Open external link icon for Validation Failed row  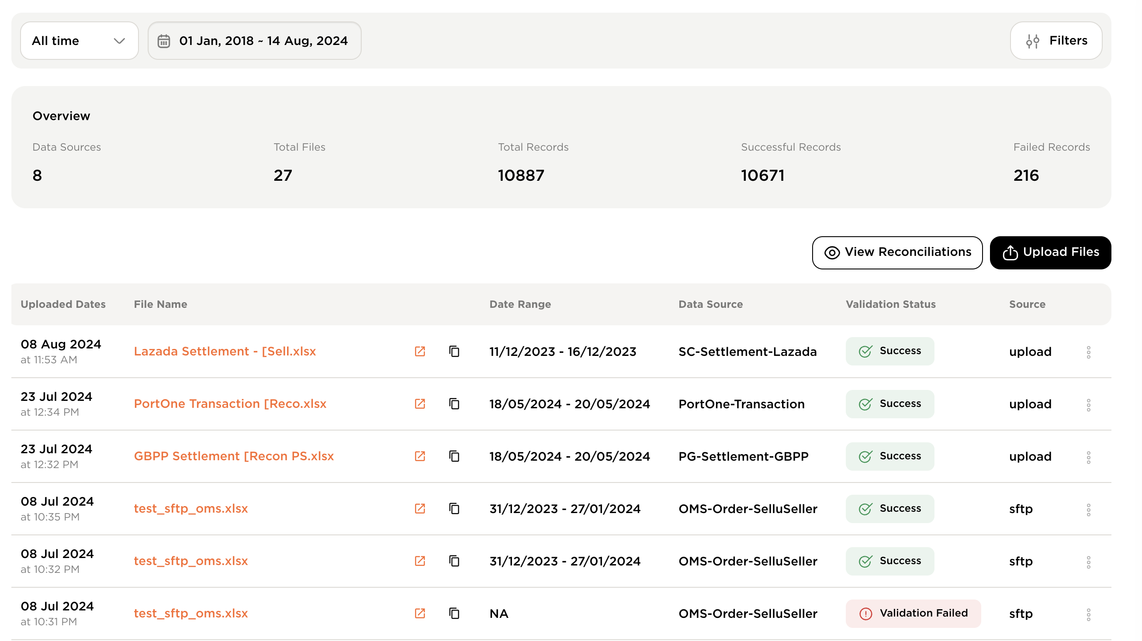[419, 613]
